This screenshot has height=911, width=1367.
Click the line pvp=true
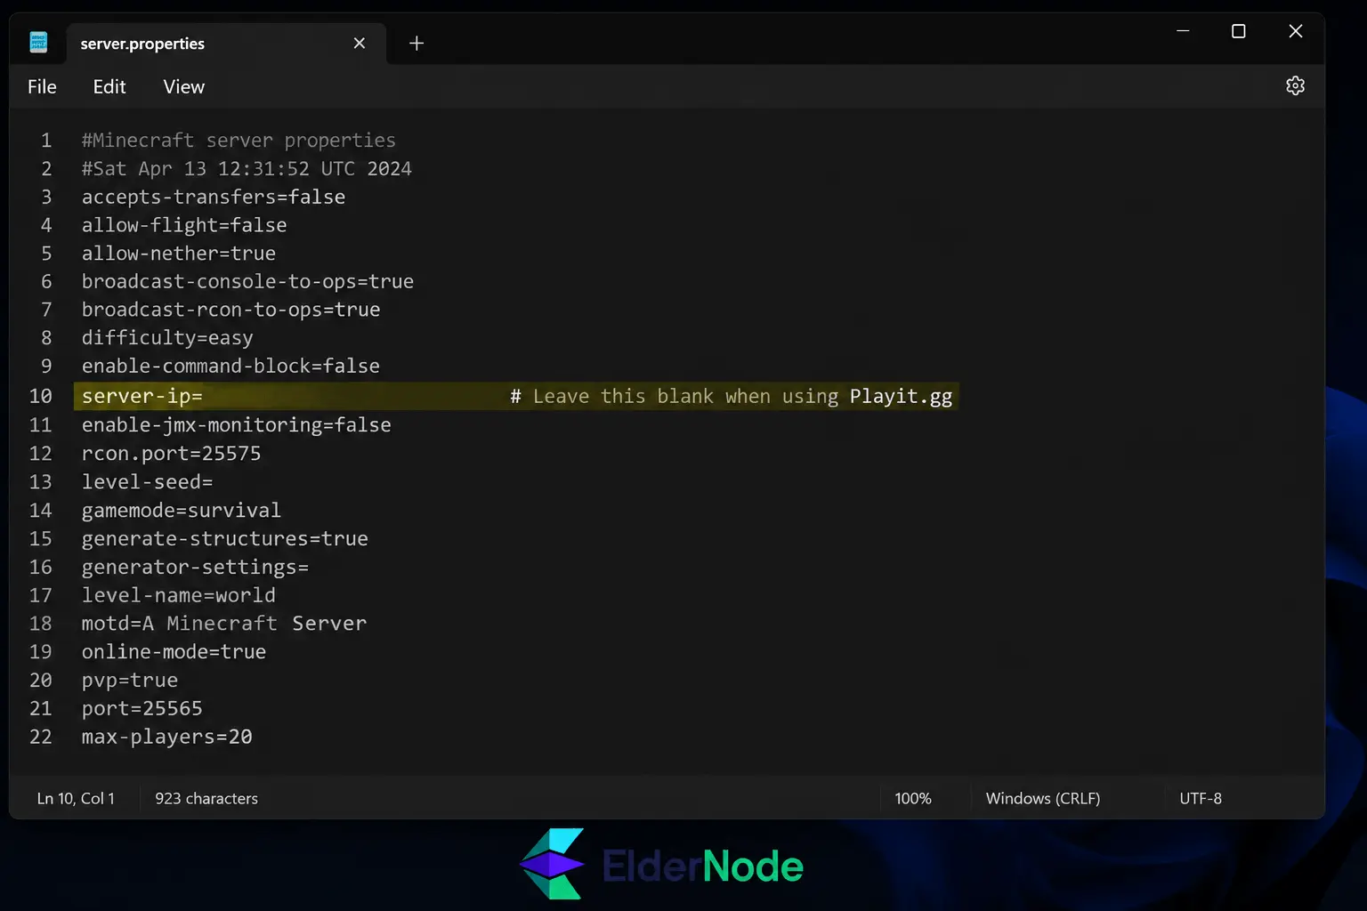point(130,681)
